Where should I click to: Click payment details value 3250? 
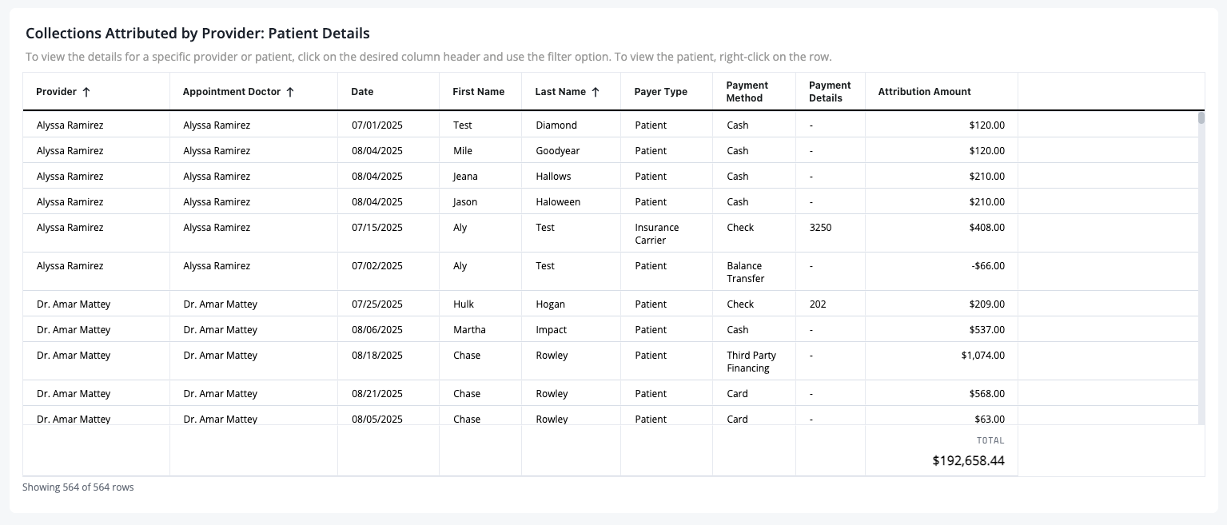820,228
